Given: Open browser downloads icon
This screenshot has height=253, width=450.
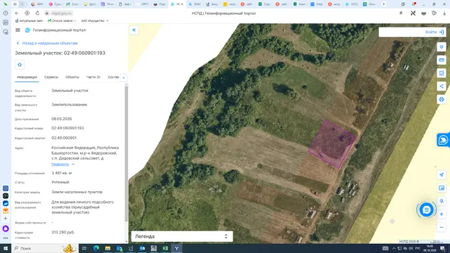Looking at the screenshot, I should coord(444,13).
